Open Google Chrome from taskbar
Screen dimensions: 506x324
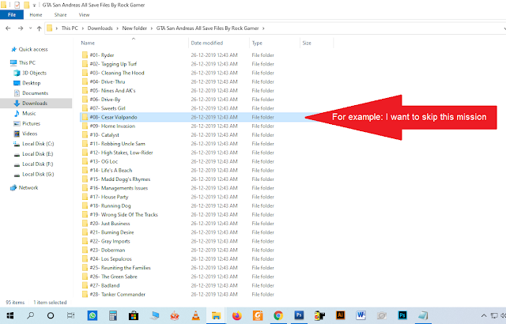[278, 315]
